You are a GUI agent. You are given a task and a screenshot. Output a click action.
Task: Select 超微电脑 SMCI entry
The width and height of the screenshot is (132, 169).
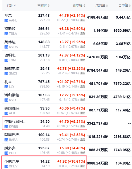[x=67, y=71]
